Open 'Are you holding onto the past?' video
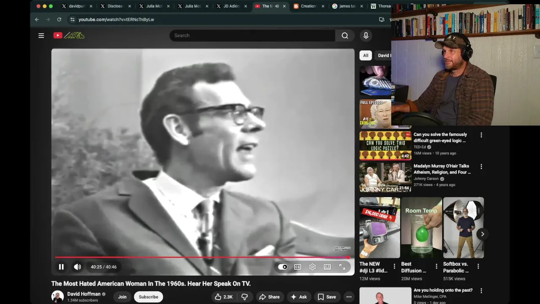This screenshot has width=540, height=304. (443, 290)
